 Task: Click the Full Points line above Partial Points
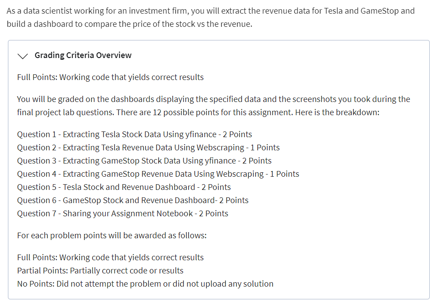(x=110, y=258)
